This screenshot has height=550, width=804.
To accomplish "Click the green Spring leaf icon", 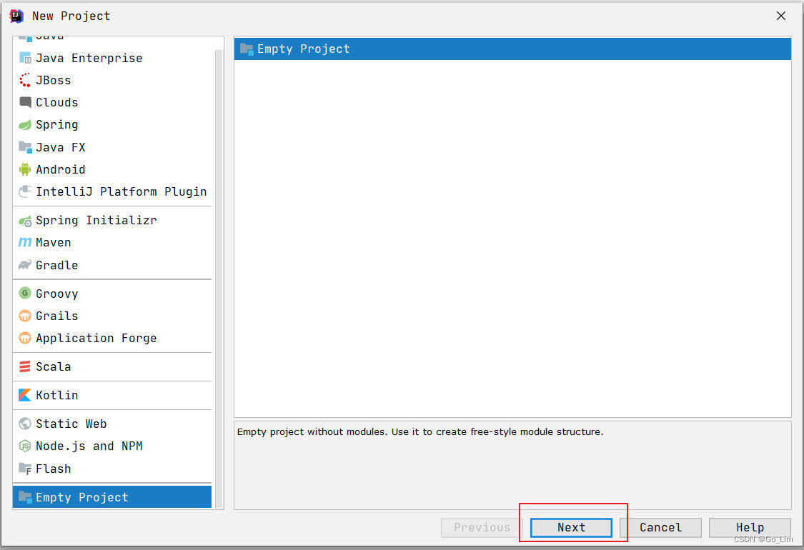I will click(x=24, y=124).
